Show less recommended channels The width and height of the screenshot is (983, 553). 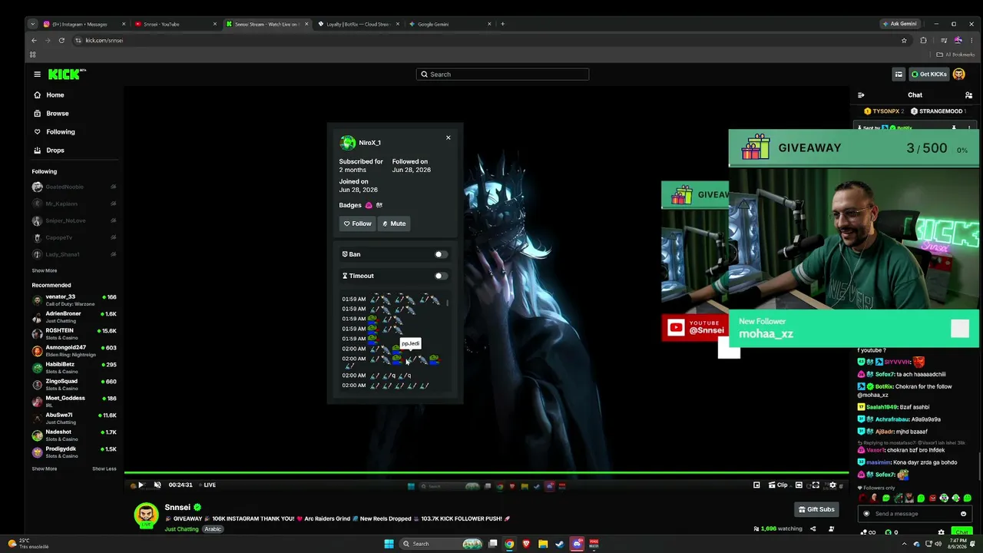(104, 469)
